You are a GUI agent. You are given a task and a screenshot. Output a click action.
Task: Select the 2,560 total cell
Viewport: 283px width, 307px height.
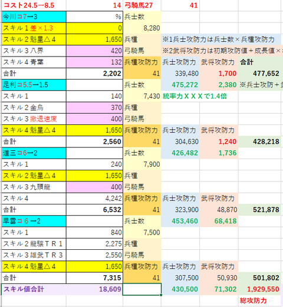(x=94, y=142)
